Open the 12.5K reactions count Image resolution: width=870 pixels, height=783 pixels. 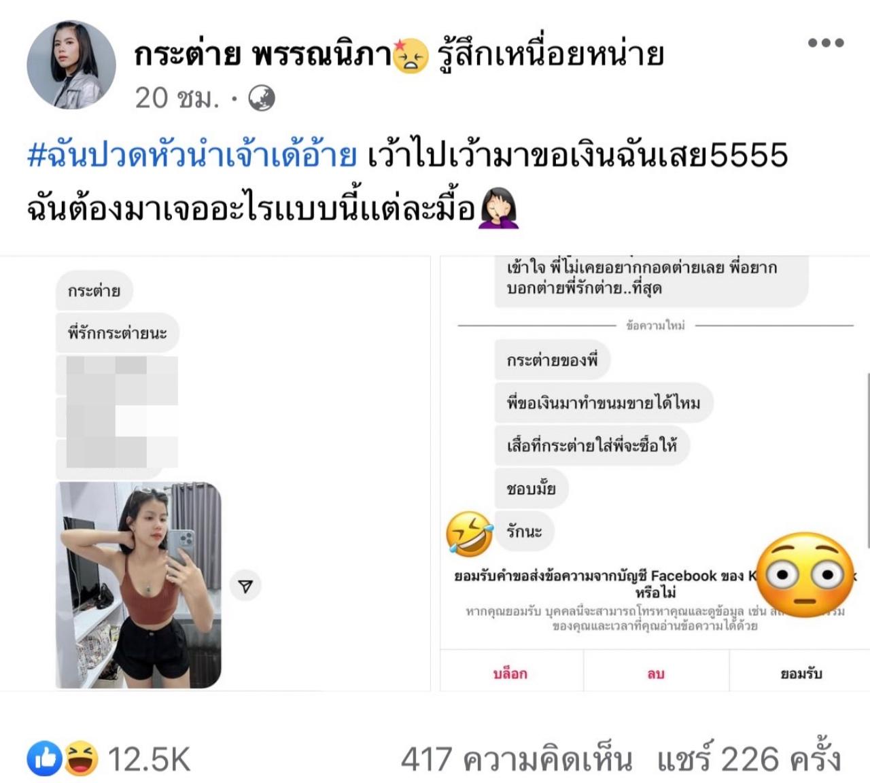pyautogui.click(x=150, y=759)
